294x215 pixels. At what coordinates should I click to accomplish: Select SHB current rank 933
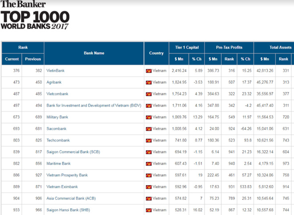(16, 210)
